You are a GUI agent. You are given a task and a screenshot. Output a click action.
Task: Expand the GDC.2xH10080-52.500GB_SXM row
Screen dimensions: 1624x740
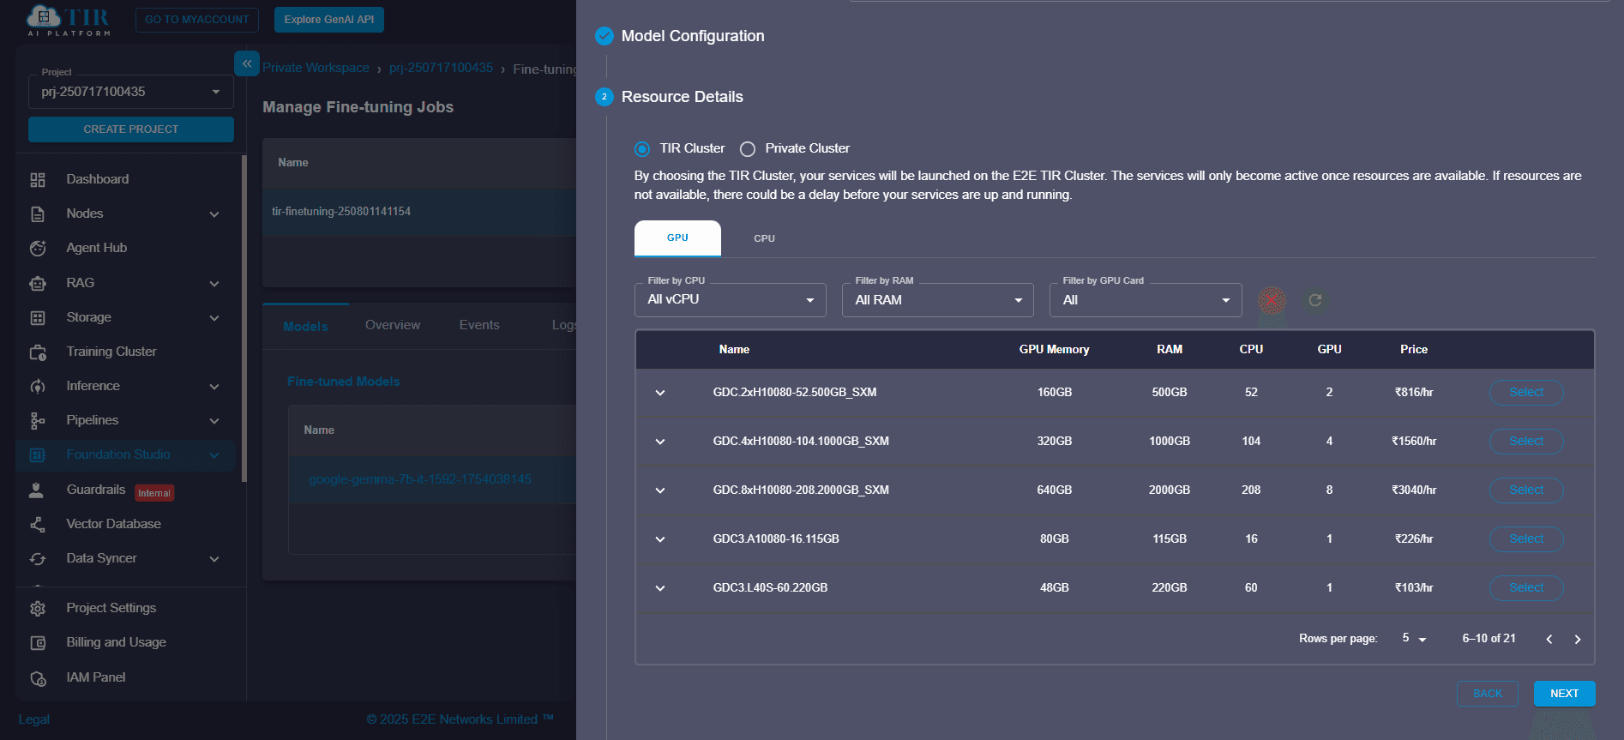660,393
